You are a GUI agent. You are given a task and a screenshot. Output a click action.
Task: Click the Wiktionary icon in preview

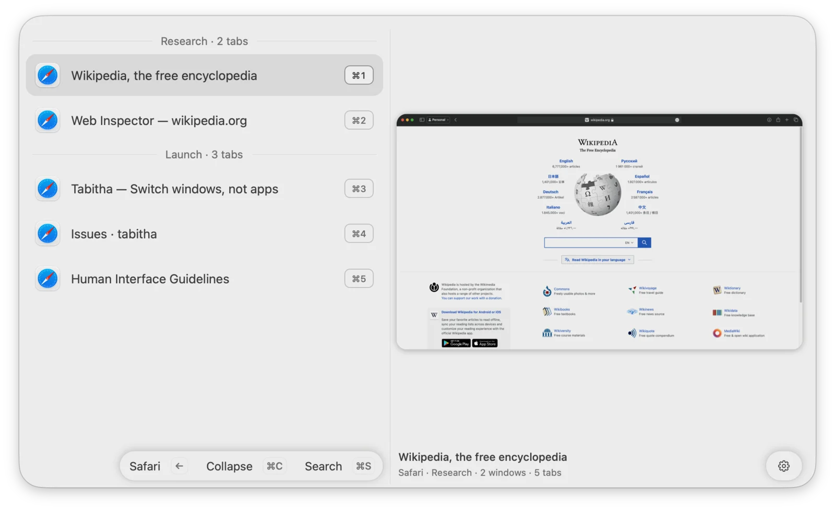pos(717,290)
